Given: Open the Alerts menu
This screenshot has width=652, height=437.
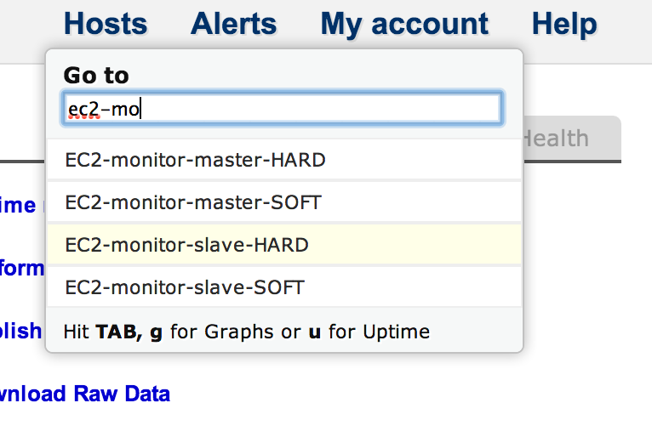Looking at the screenshot, I should click(234, 24).
